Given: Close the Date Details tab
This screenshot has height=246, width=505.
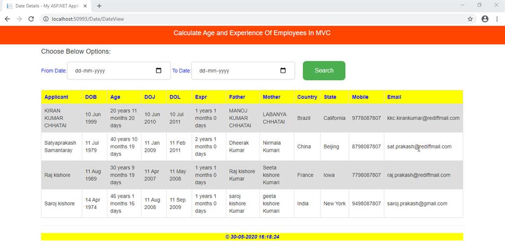Looking at the screenshot, I should click(x=85, y=6).
